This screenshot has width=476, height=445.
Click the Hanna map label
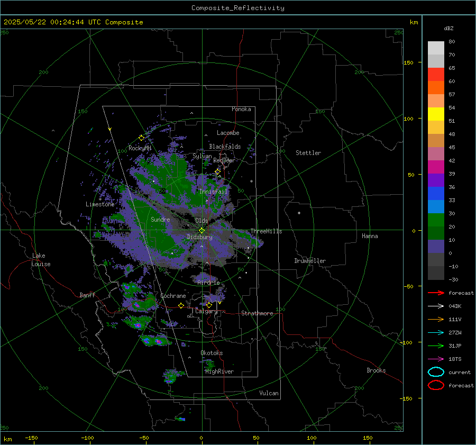point(370,236)
